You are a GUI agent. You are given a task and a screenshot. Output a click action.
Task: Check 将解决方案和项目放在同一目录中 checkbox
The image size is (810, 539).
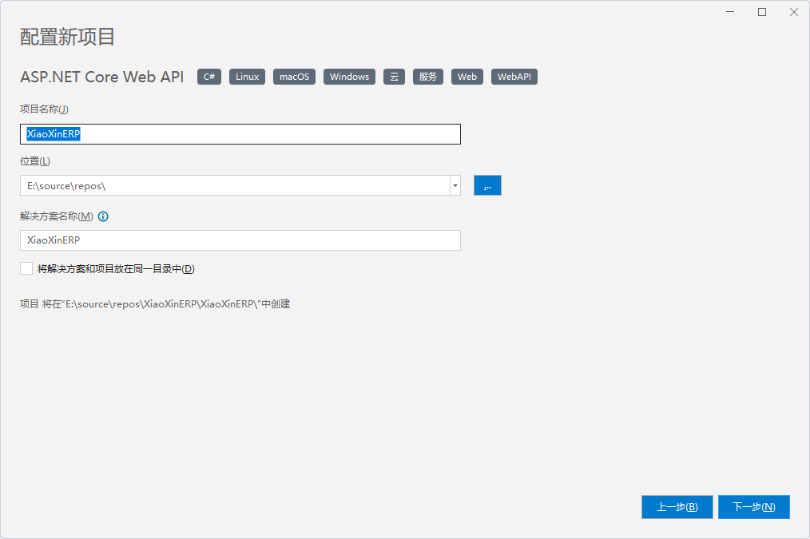tap(26, 269)
